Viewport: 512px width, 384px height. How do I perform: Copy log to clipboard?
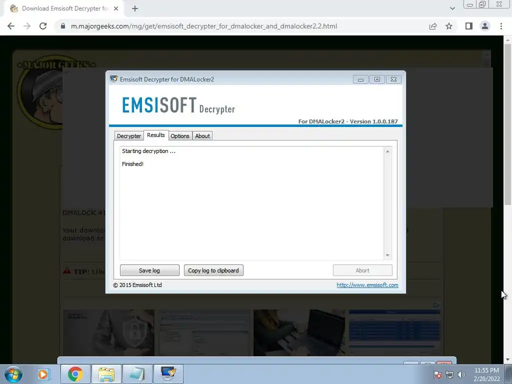click(x=213, y=270)
